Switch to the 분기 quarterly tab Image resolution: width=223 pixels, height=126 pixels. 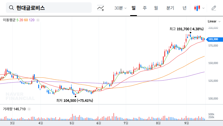[170, 8]
